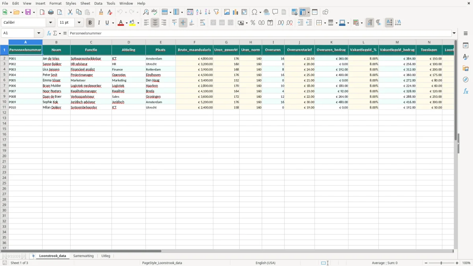Click the Sort Ascending icon
Screen dimensions: 473x266
click(x=199, y=12)
